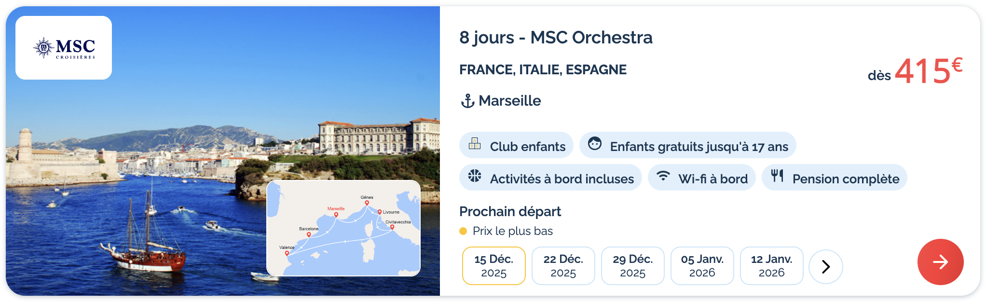Viewport: 986px width, 302px height.
Task: Select the 22 Déc. 2025 departure
Action: point(563,266)
